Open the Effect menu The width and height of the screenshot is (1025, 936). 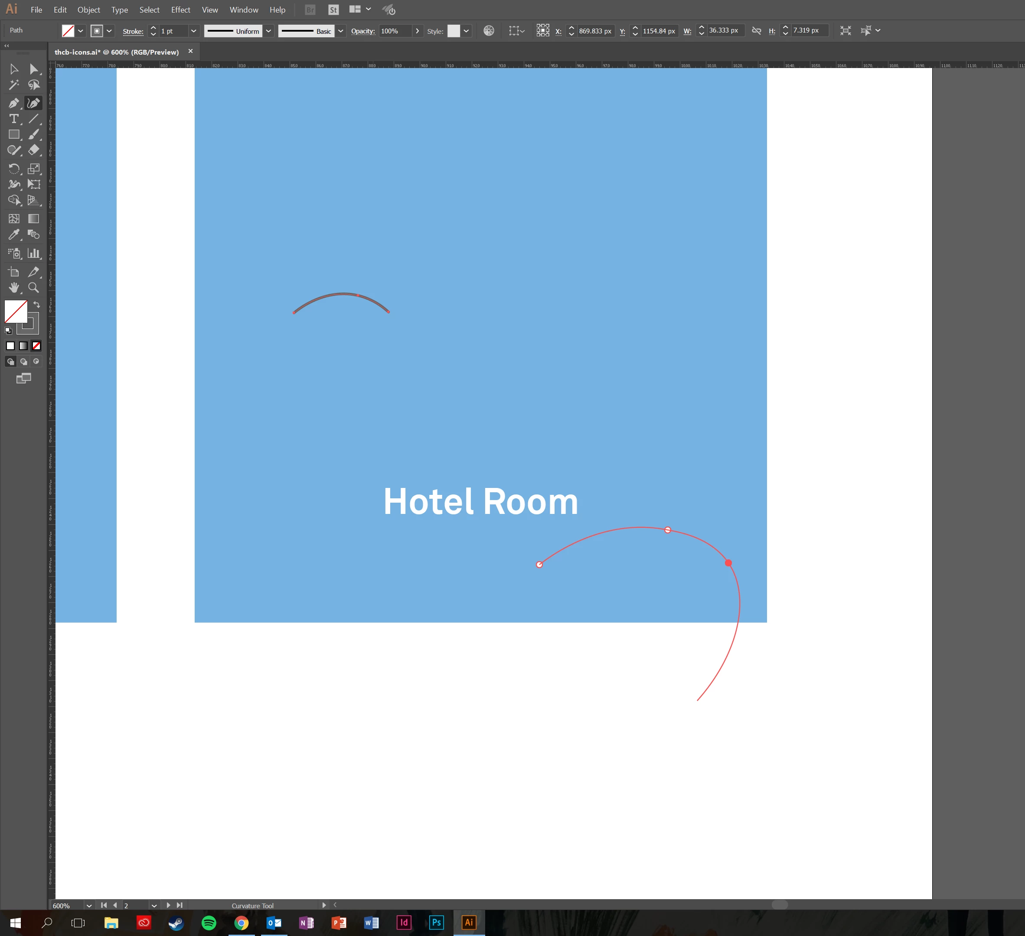(x=180, y=10)
